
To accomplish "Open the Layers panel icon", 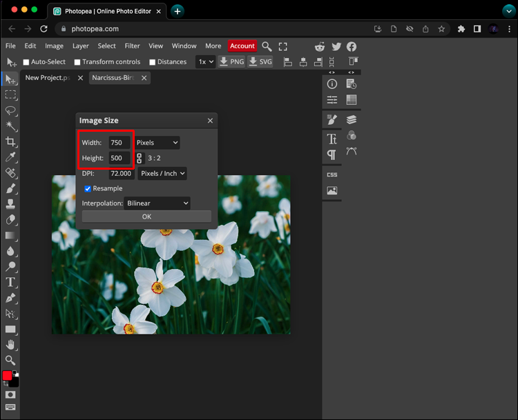I will [x=352, y=119].
